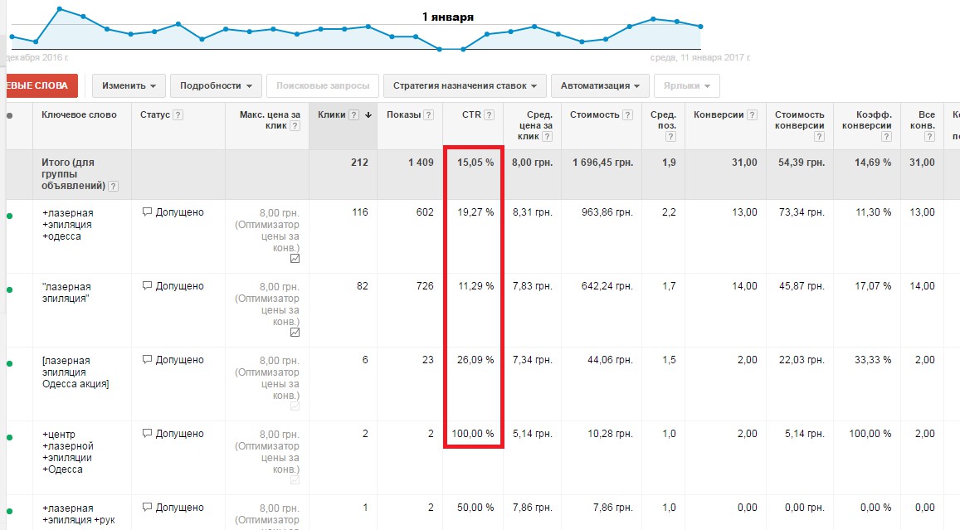Click cost value 963,86 грн.

(x=607, y=212)
